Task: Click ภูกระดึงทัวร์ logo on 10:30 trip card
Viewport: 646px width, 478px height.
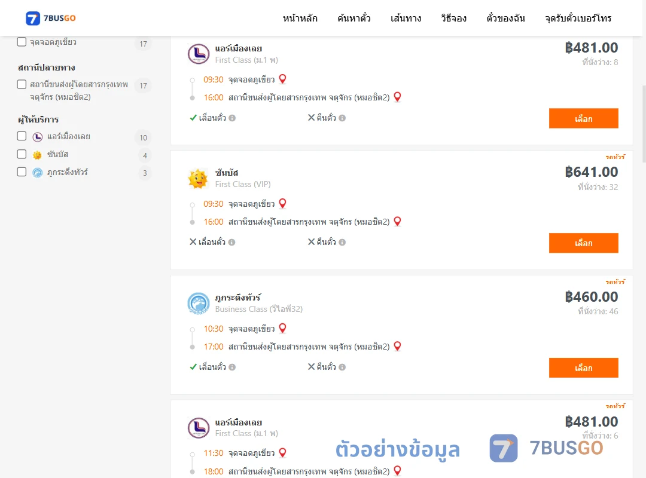Action: (x=199, y=304)
